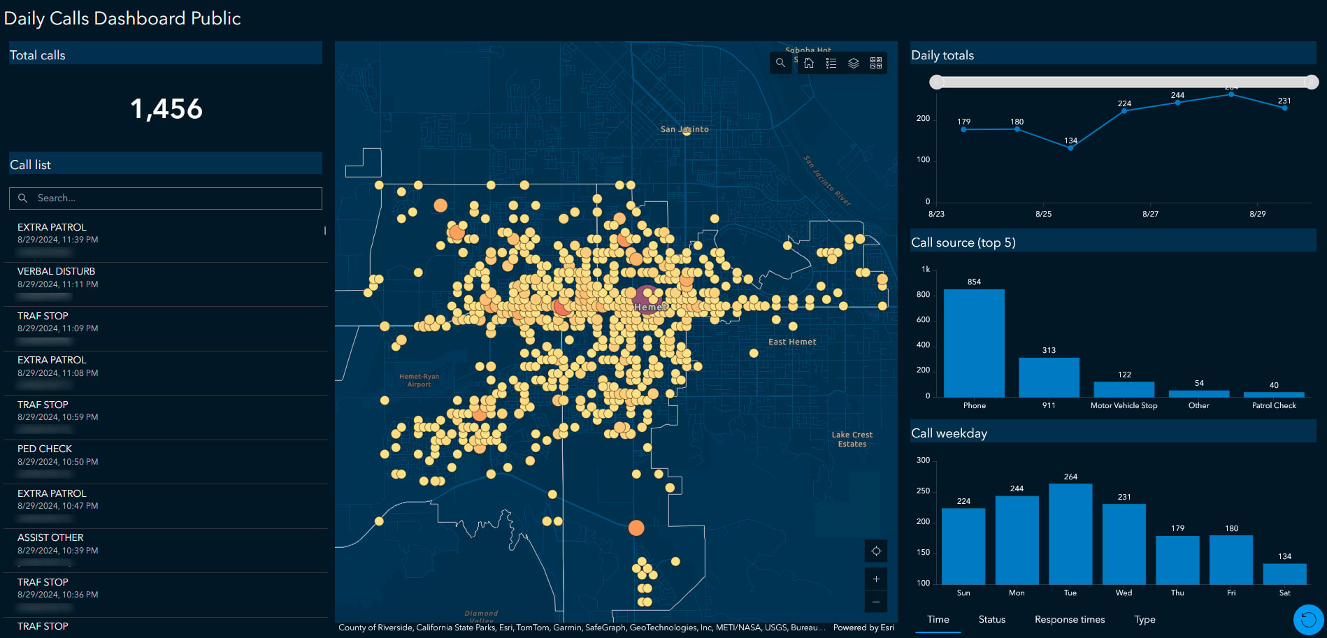Show the map legend list
The width and height of the screenshot is (1327, 638).
(831, 63)
